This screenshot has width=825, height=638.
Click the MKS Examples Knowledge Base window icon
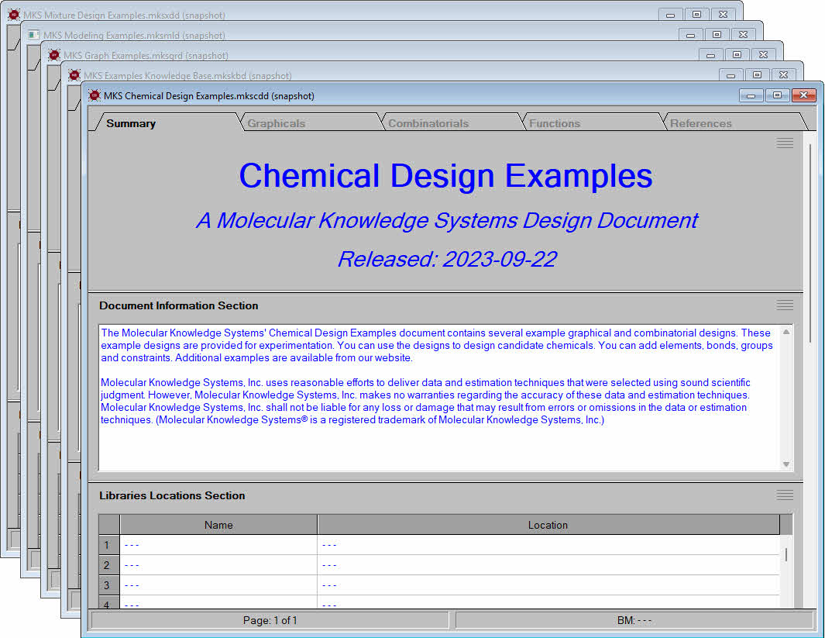pyautogui.click(x=74, y=75)
